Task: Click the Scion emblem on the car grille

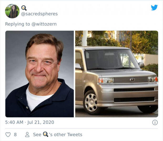Action: coord(132,80)
